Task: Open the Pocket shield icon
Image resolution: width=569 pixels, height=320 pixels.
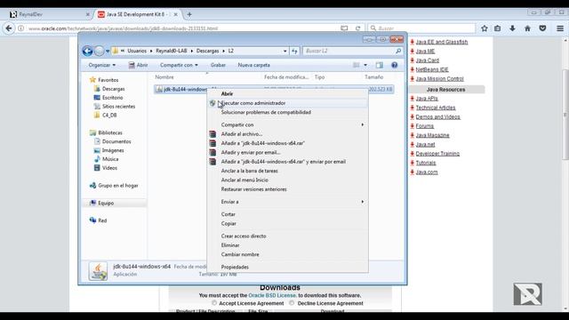Action: coord(542,28)
